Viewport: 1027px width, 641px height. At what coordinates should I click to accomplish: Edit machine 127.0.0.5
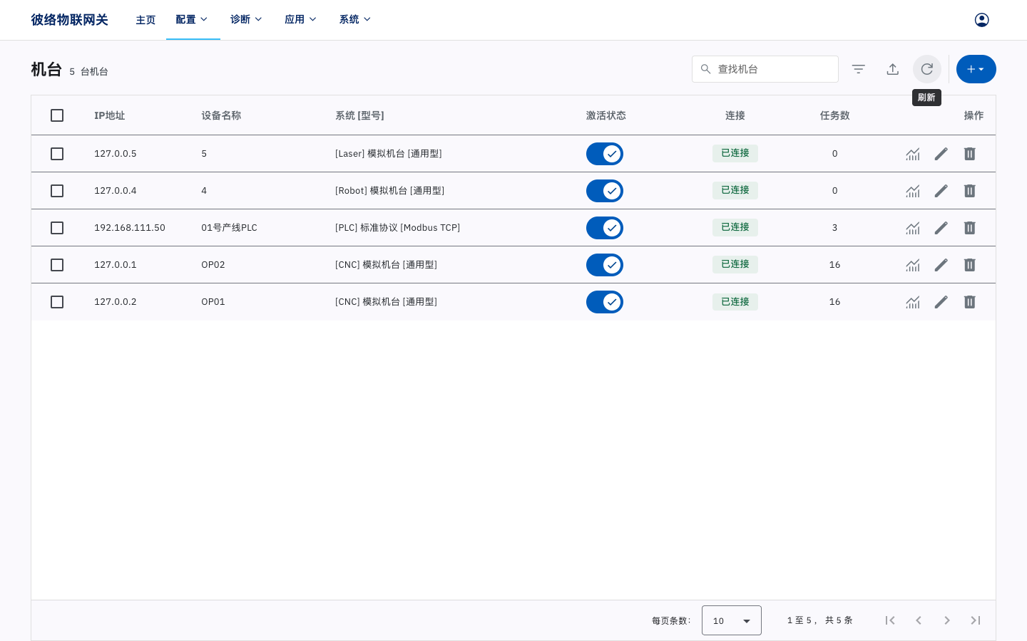point(941,154)
